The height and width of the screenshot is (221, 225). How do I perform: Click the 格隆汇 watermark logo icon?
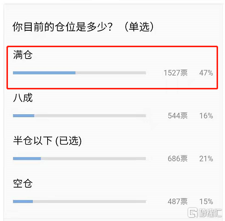(193, 212)
